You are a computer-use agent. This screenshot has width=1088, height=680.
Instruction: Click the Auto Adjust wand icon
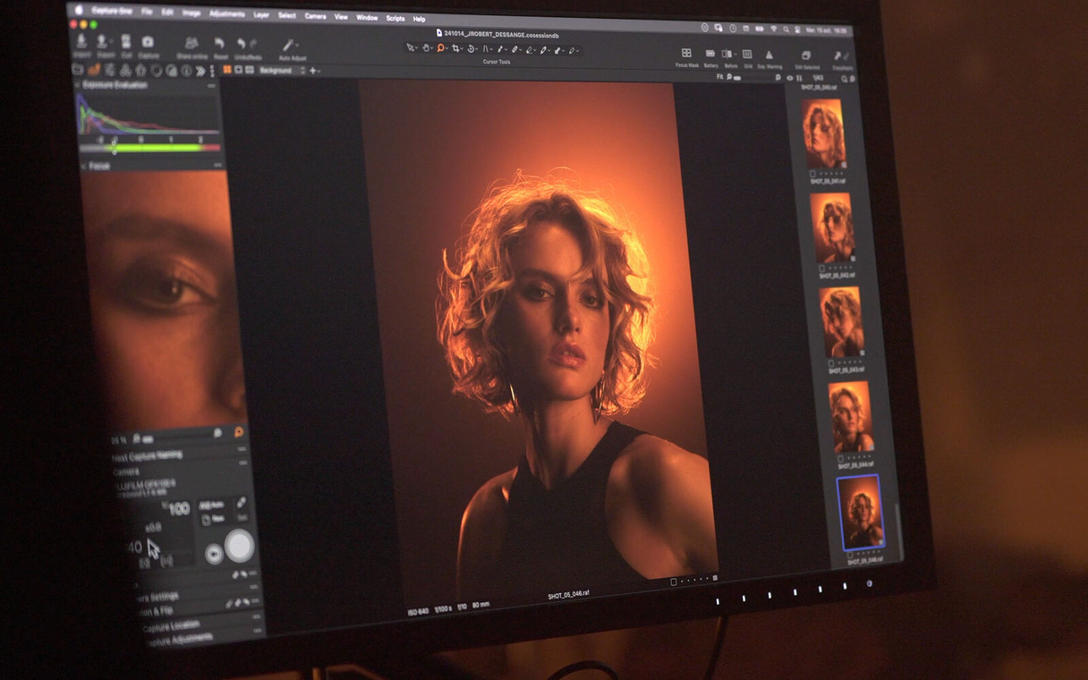click(290, 46)
